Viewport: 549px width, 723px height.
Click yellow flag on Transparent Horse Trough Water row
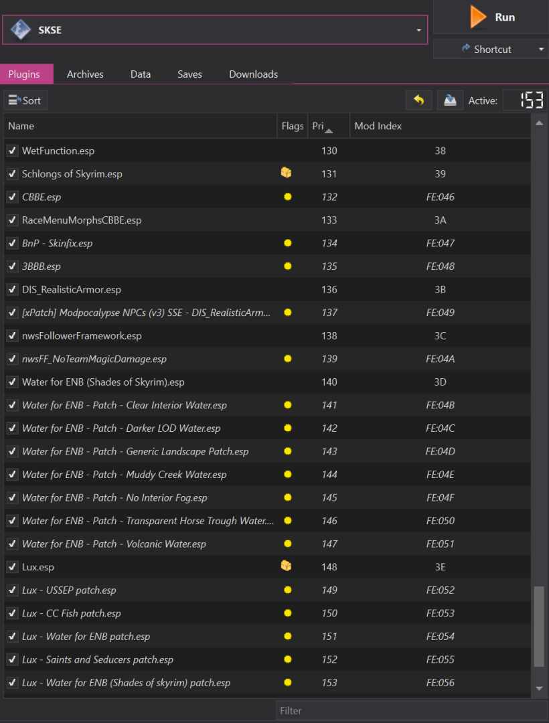(x=288, y=521)
